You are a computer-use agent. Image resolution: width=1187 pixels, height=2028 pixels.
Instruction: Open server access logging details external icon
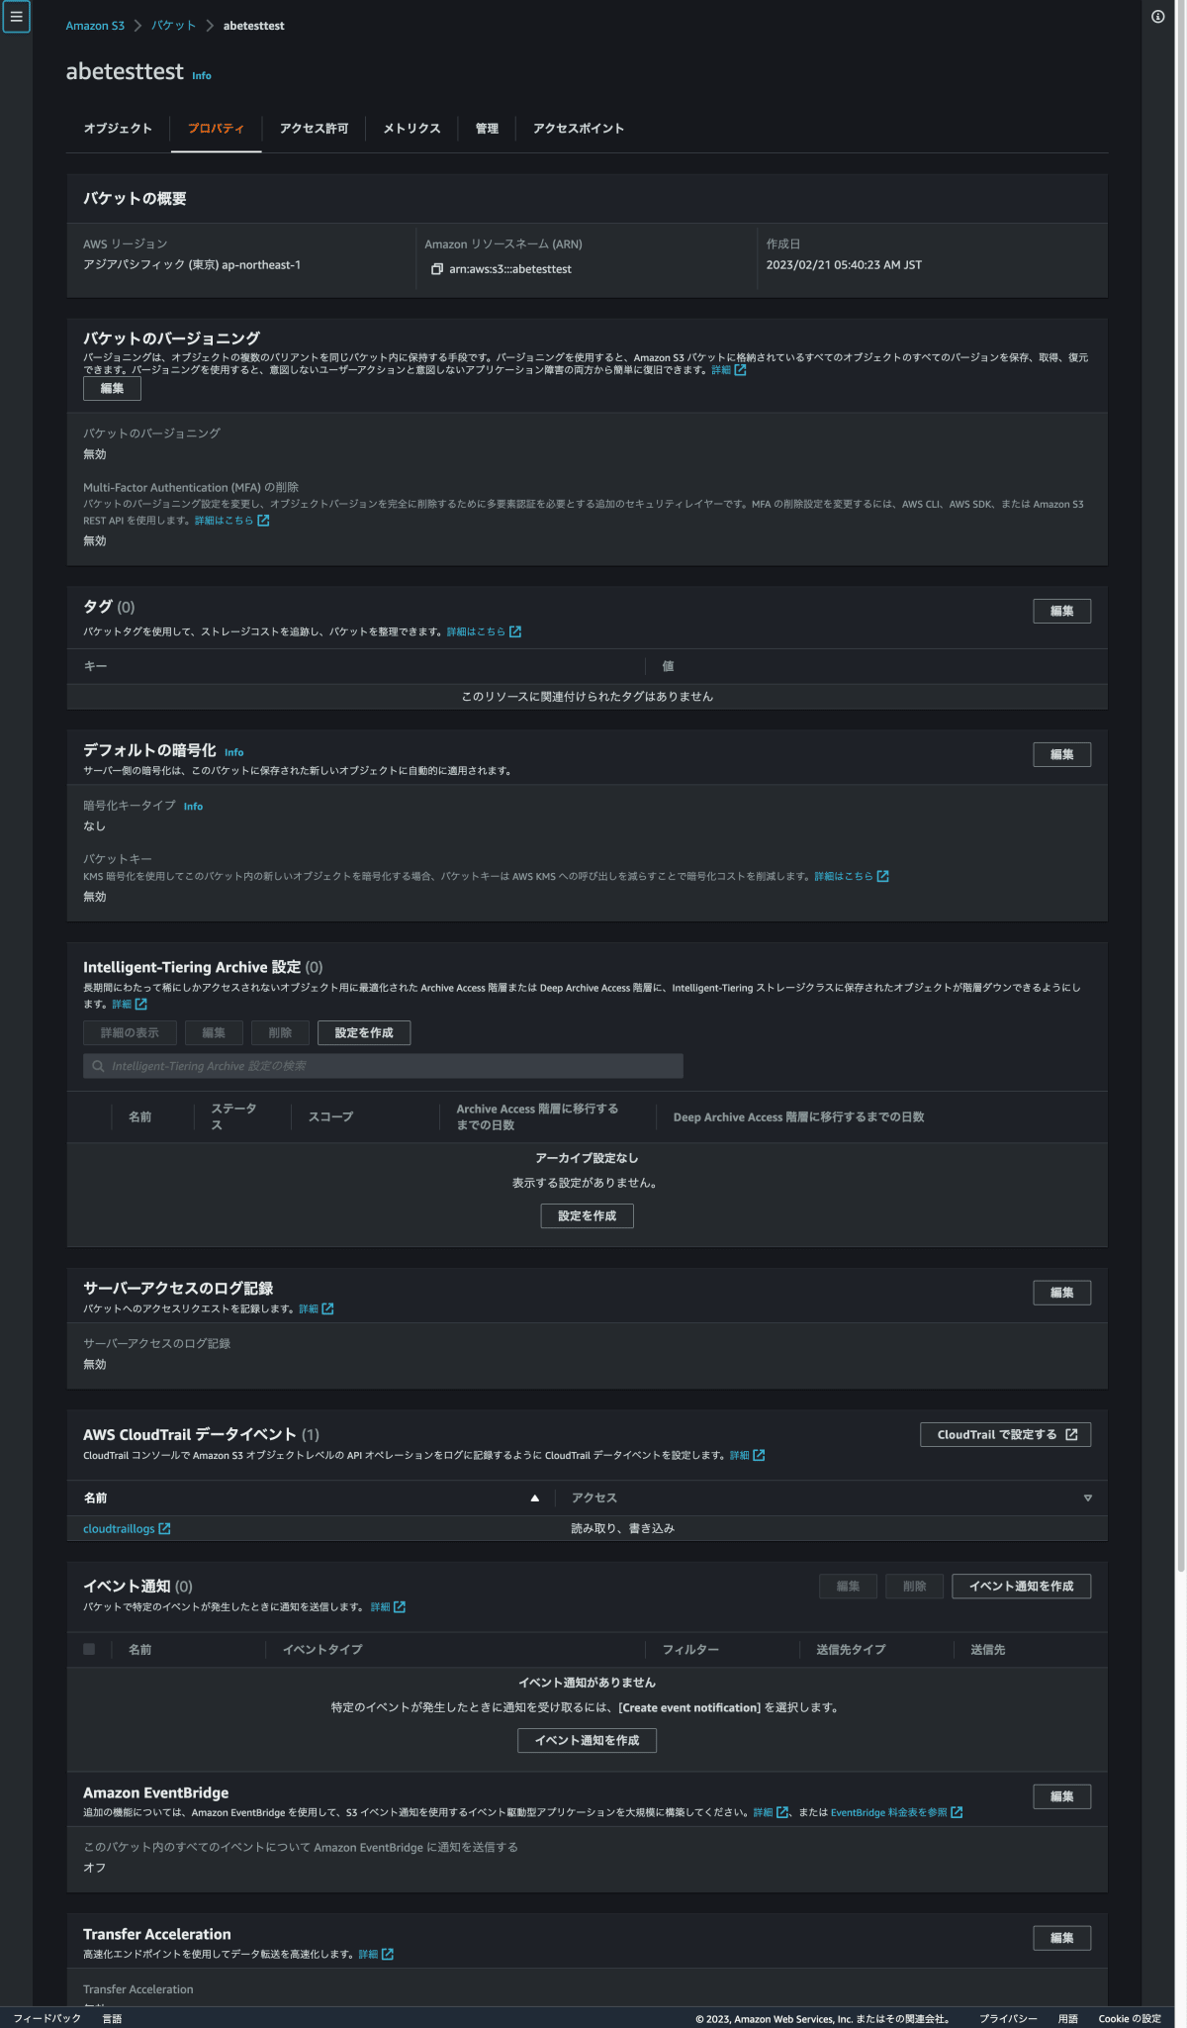327,1308
